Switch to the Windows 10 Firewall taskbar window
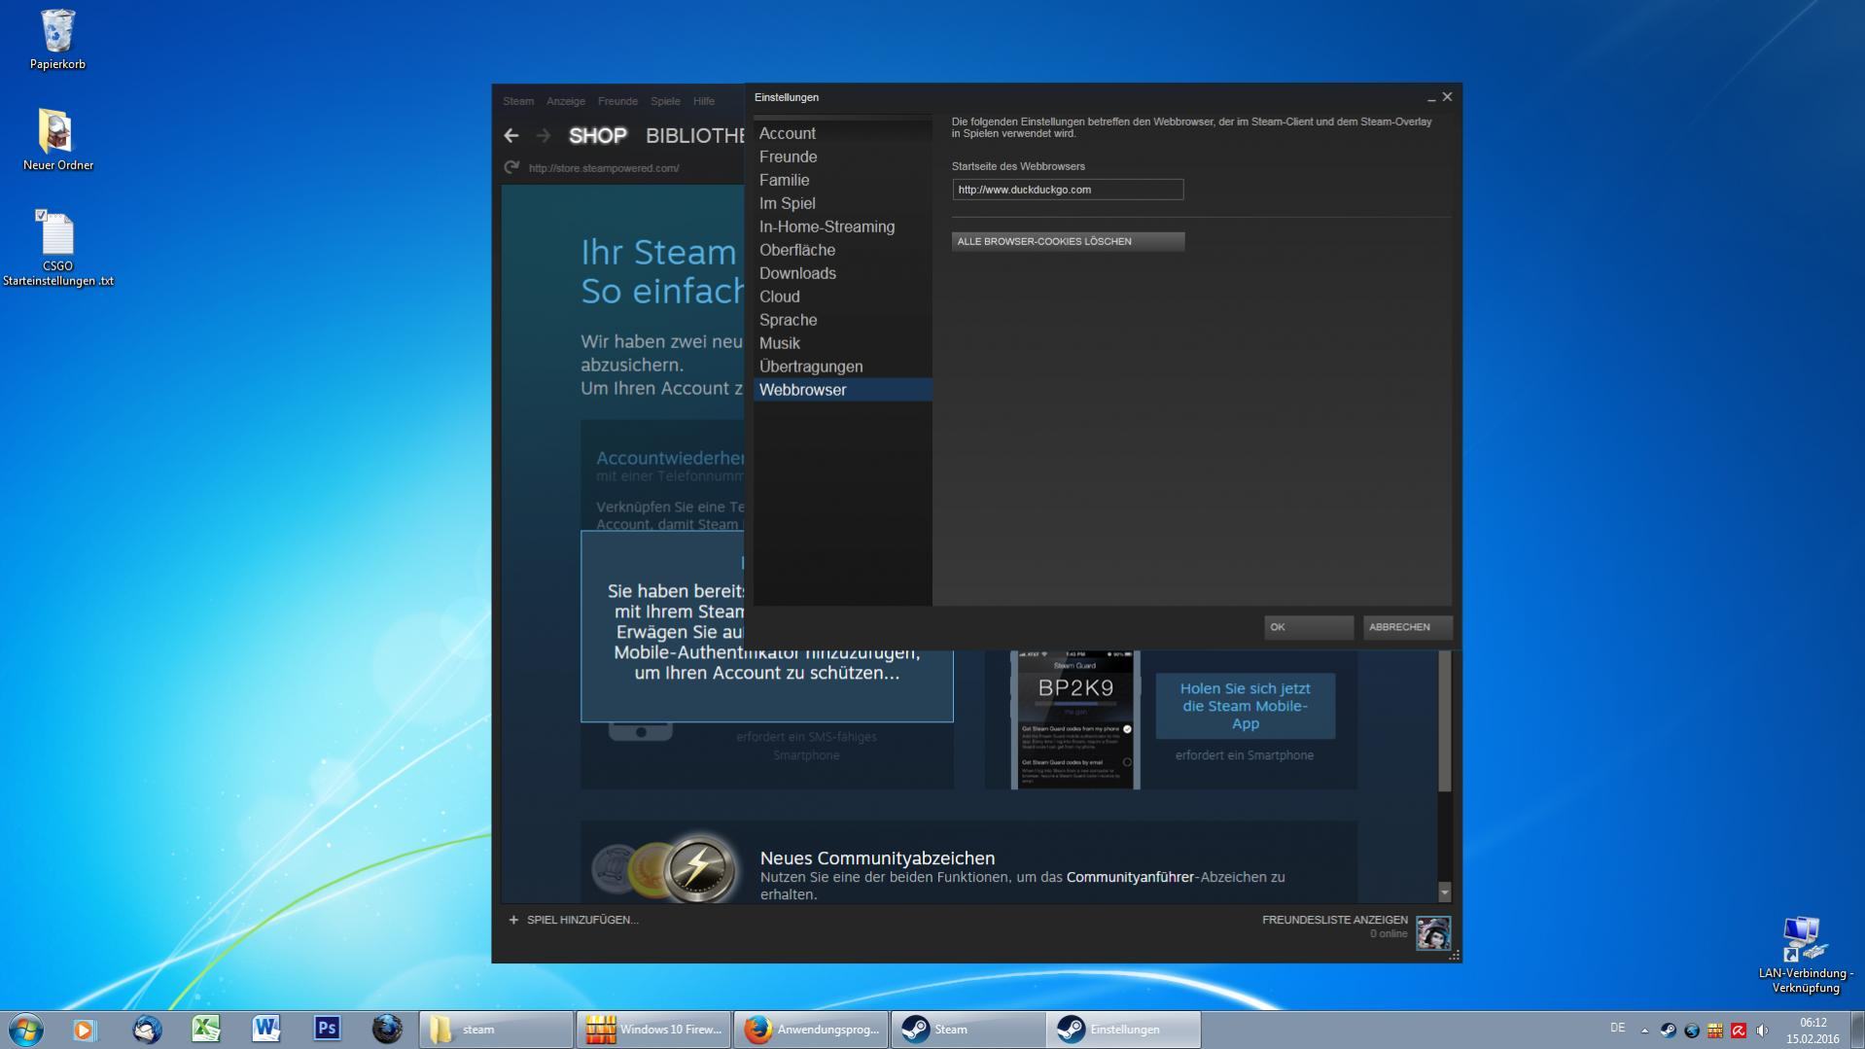This screenshot has width=1865, height=1049. (x=653, y=1029)
